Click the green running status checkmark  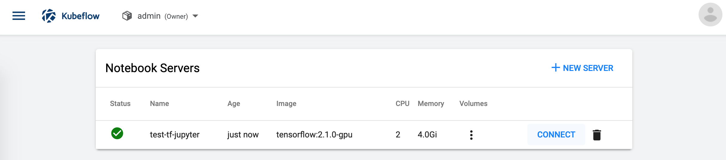(117, 133)
